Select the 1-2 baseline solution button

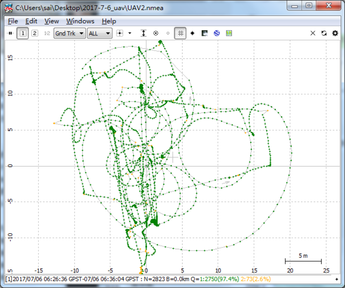[x=47, y=33]
